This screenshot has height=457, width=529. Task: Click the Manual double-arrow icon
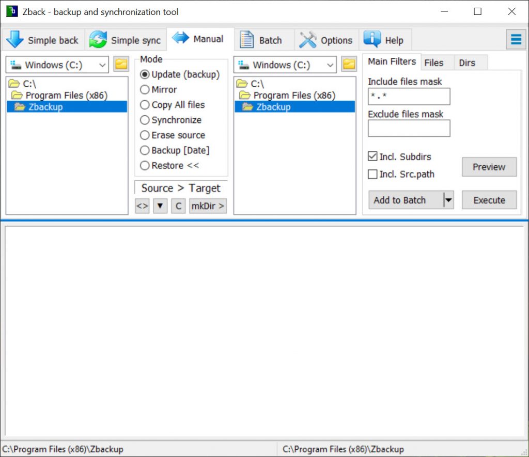[x=180, y=37]
